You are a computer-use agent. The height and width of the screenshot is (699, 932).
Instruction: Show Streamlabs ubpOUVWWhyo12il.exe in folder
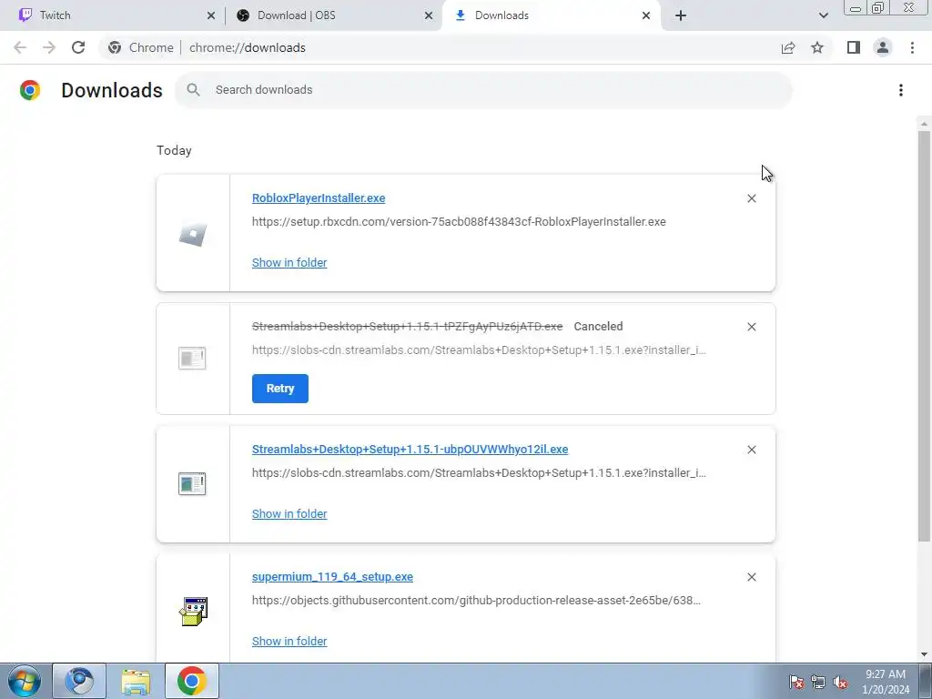(x=289, y=514)
